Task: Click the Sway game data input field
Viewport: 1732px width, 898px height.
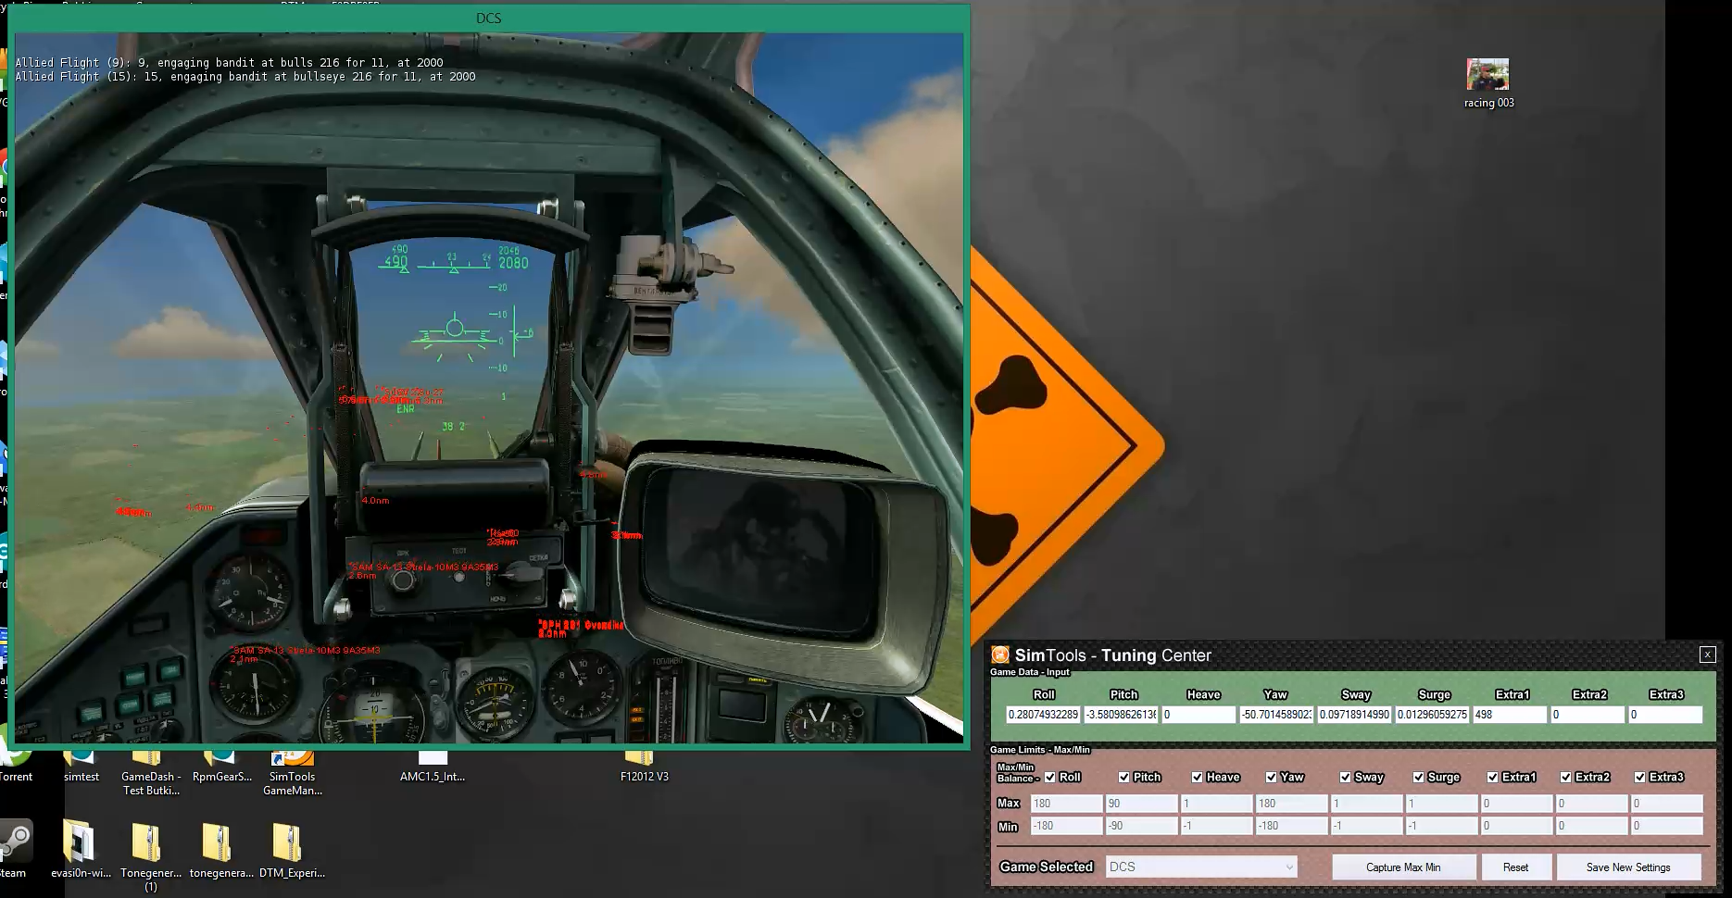Action: (x=1354, y=715)
